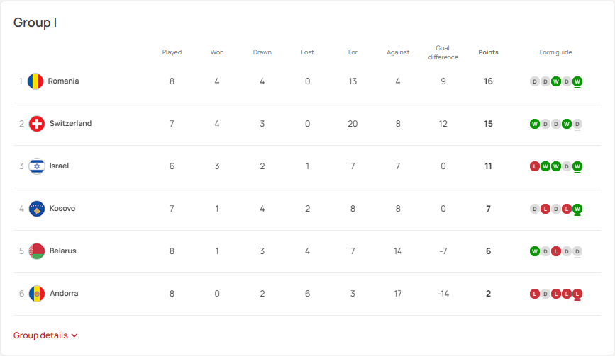Viewport: 615px width, 356px height.
Task: Click the chevron next to Group details
Action: (74, 335)
